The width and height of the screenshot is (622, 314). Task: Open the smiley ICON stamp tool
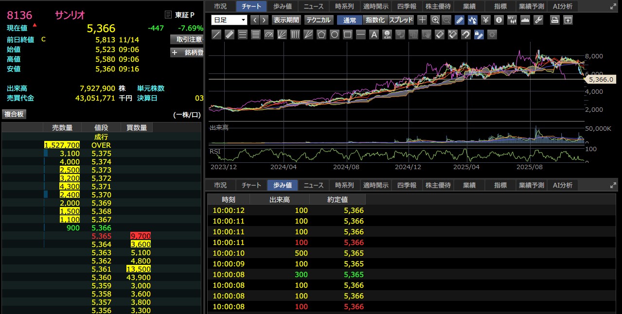coord(387,35)
